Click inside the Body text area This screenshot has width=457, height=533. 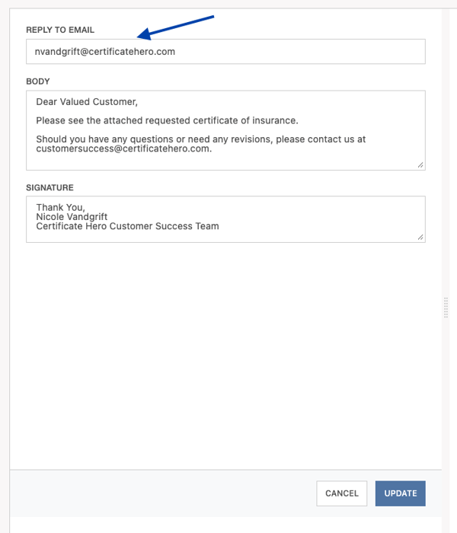(x=225, y=130)
